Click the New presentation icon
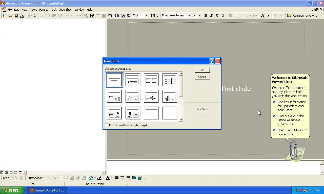This screenshot has width=324, height=194. pos(5,16)
